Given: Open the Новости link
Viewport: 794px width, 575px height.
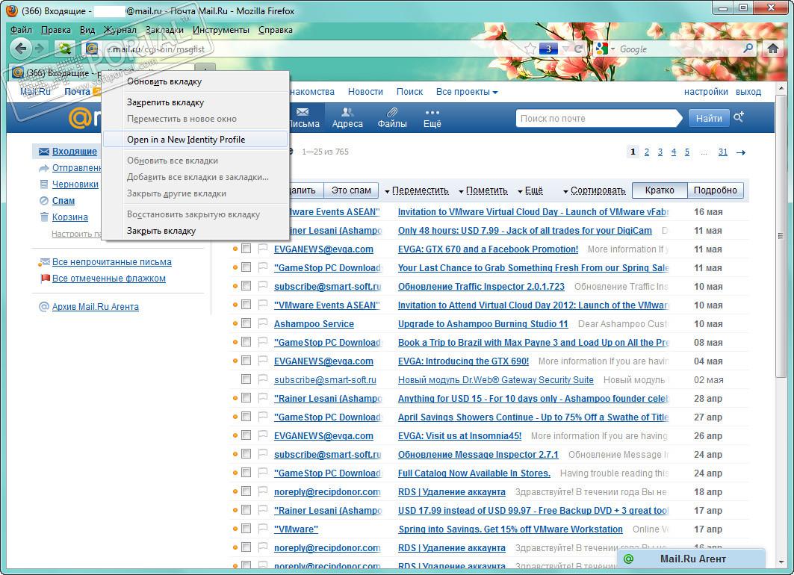Looking at the screenshot, I should click(x=365, y=92).
